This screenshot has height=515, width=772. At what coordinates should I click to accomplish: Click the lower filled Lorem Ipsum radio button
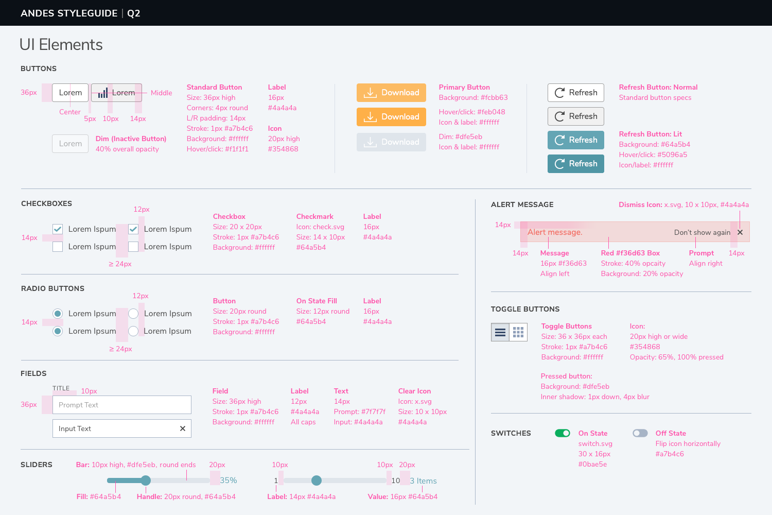tap(58, 331)
